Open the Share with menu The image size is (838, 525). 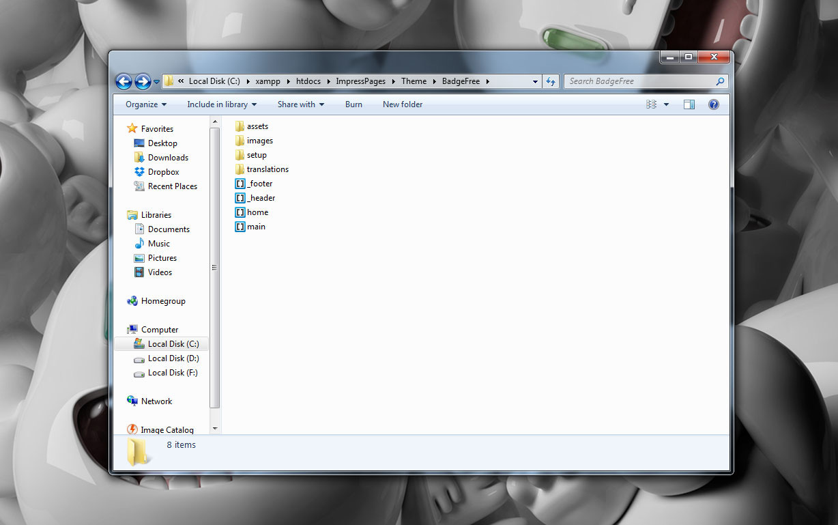point(300,104)
